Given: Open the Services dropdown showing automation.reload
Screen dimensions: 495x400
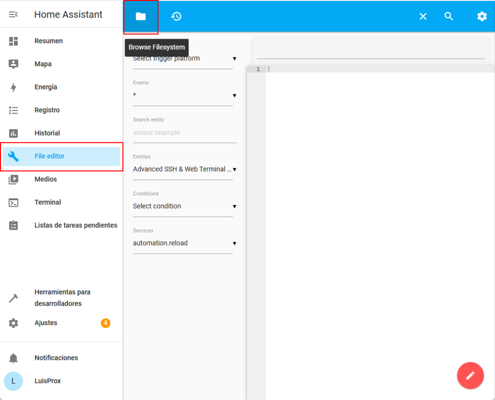Looking at the screenshot, I should tap(183, 243).
